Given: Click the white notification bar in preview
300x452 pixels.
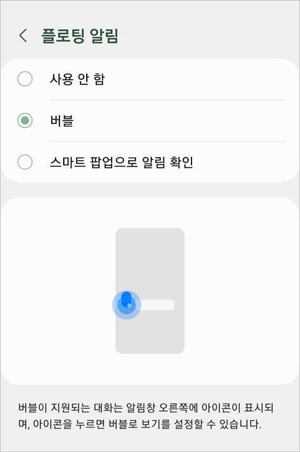Looking at the screenshot, I should pyautogui.click(x=157, y=305).
